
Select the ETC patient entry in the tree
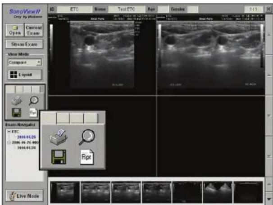15,132
